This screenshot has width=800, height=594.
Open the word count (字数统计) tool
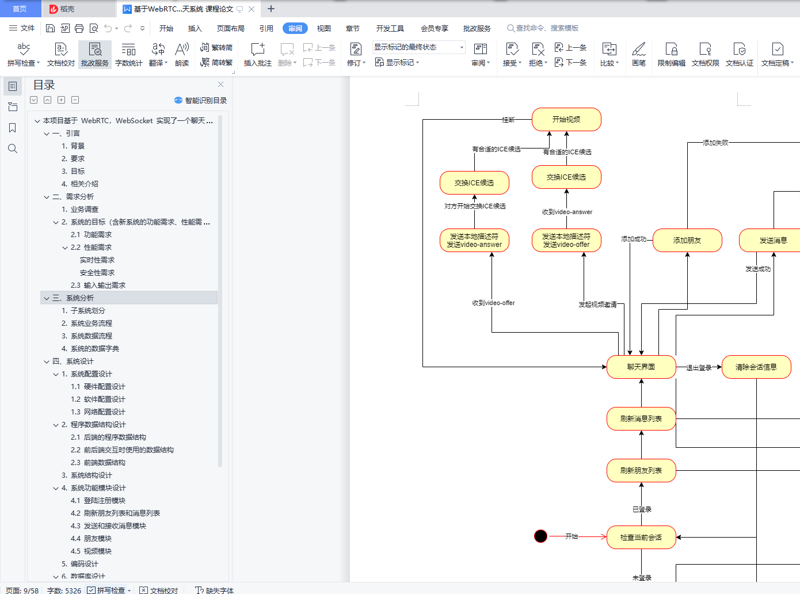coord(129,55)
